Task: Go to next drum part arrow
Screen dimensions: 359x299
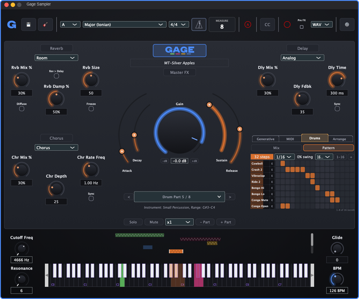Action: [230, 197]
